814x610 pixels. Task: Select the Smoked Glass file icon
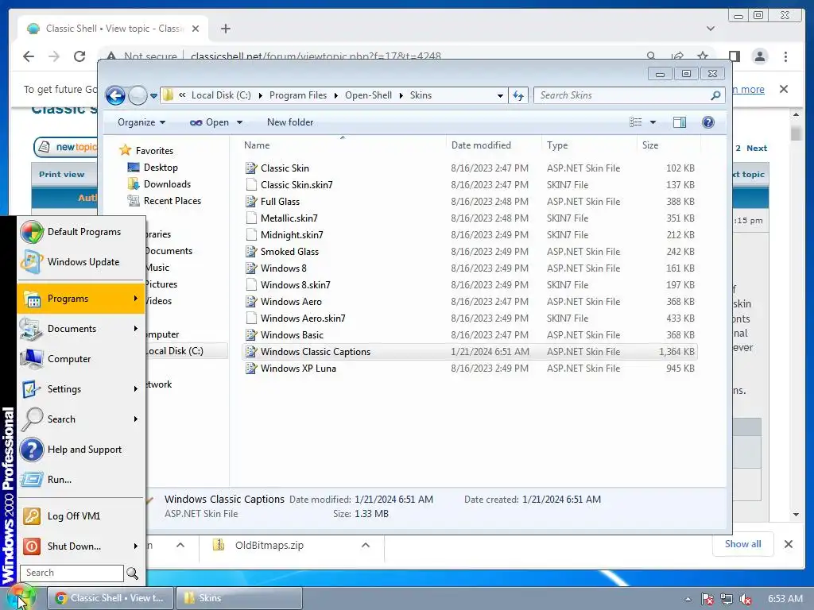pyautogui.click(x=251, y=252)
